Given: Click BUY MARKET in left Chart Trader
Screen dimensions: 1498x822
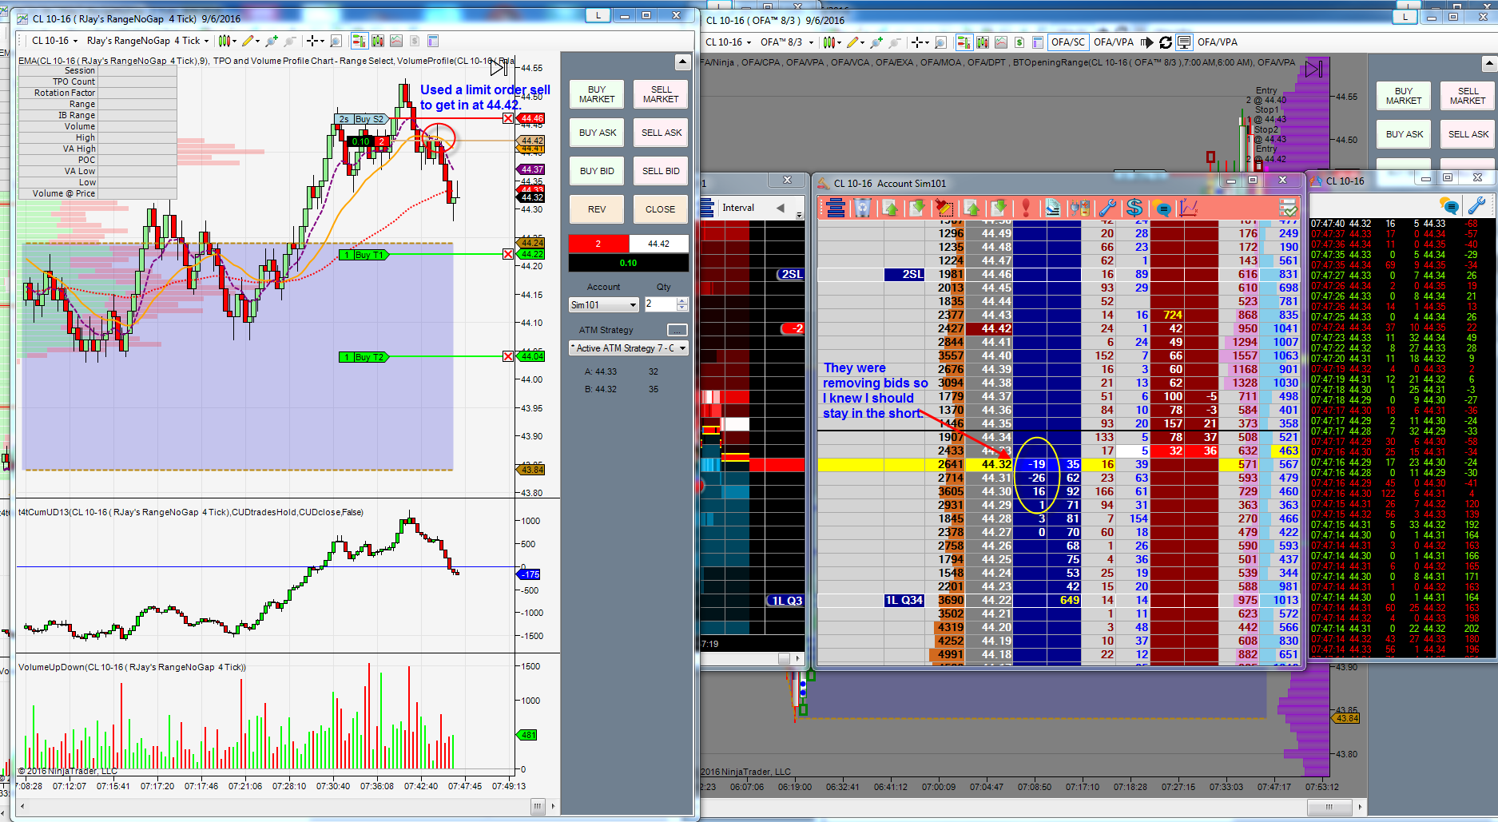Looking at the screenshot, I should point(597,94).
